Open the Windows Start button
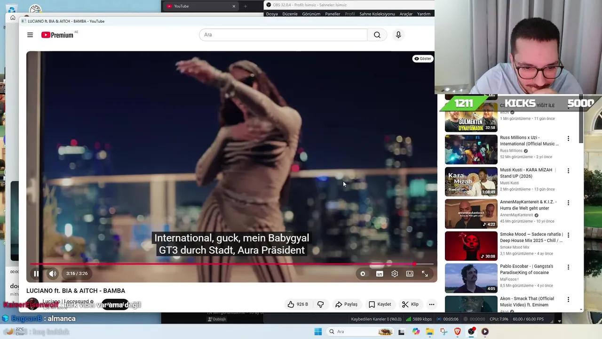This screenshot has height=339, width=602. 318,331
